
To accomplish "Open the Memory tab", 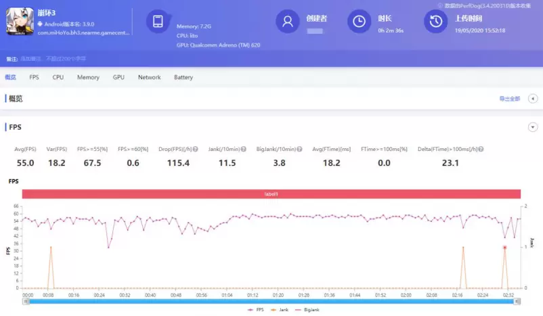I will pos(88,77).
